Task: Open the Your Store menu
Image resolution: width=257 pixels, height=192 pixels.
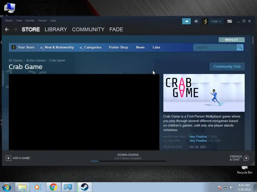Action: point(26,47)
